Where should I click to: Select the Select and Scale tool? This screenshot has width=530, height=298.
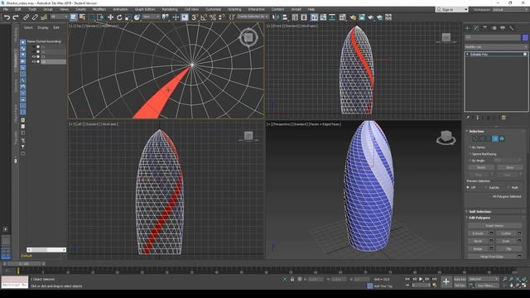128,17
